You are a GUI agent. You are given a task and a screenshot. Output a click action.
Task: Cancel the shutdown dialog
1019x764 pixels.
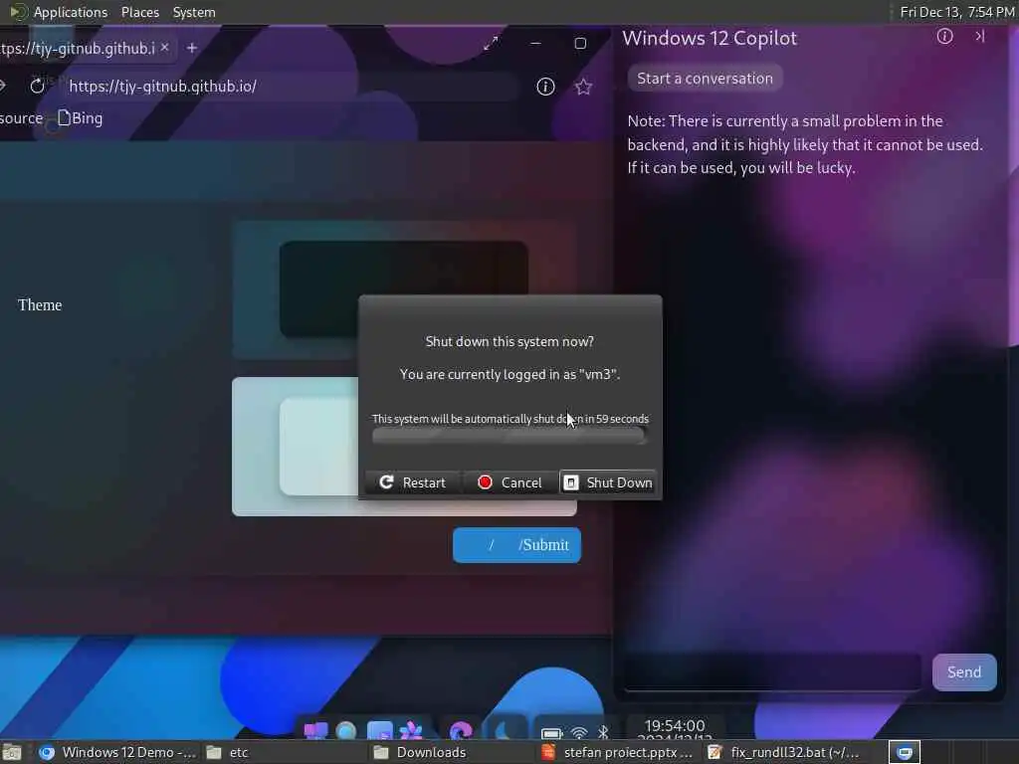coord(510,482)
